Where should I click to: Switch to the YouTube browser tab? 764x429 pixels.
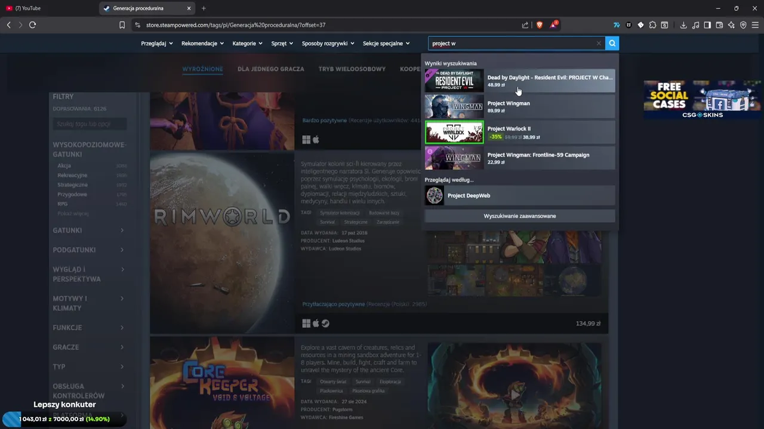48,8
